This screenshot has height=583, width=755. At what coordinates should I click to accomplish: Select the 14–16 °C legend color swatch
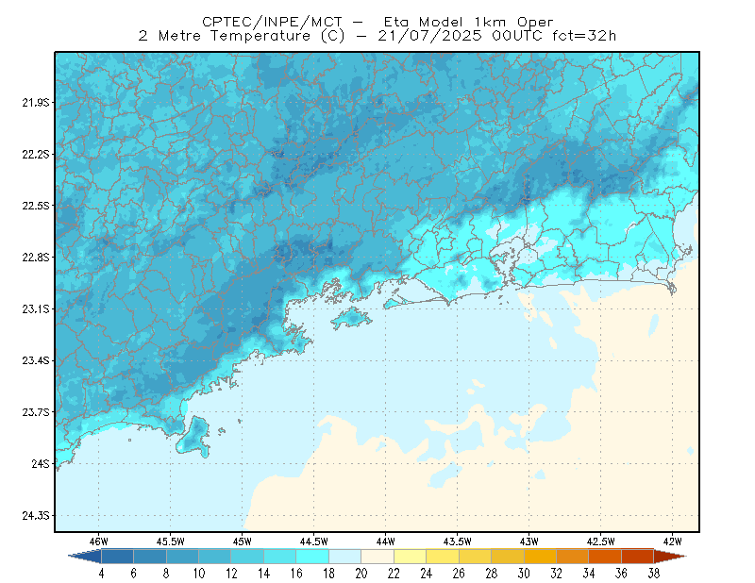click(x=280, y=557)
